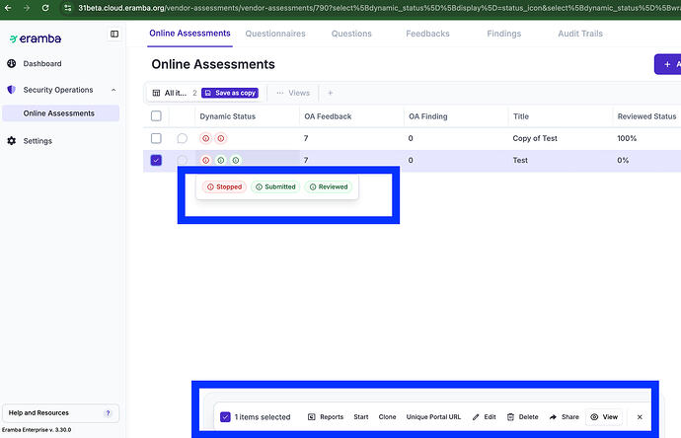Collapse the sidebar panel toggle
The width and height of the screenshot is (681, 438).
coord(114,34)
